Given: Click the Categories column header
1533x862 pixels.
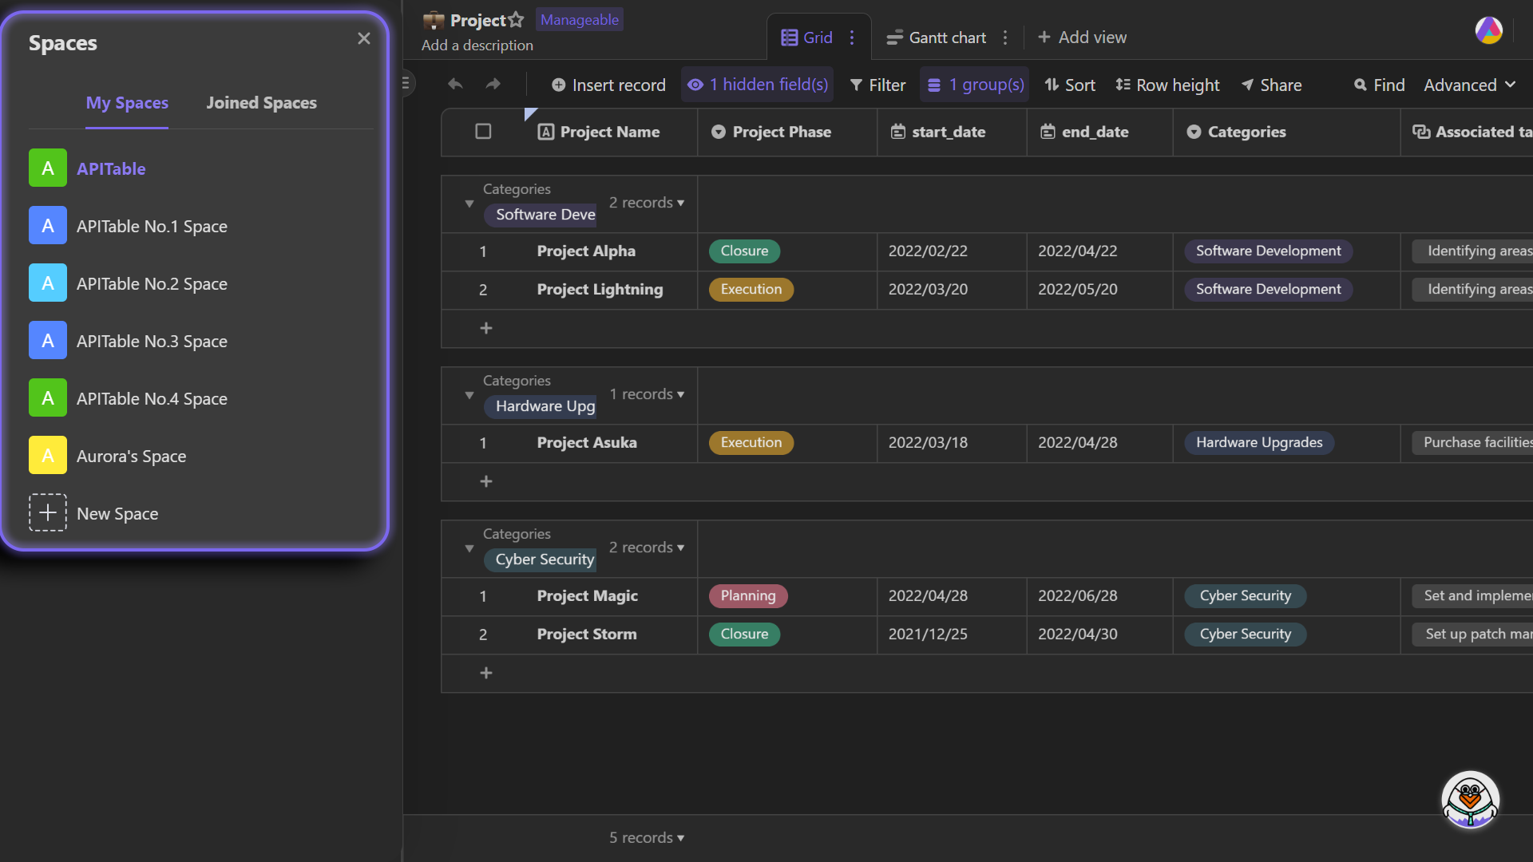Looking at the screenshot, I should [1286, 132].
